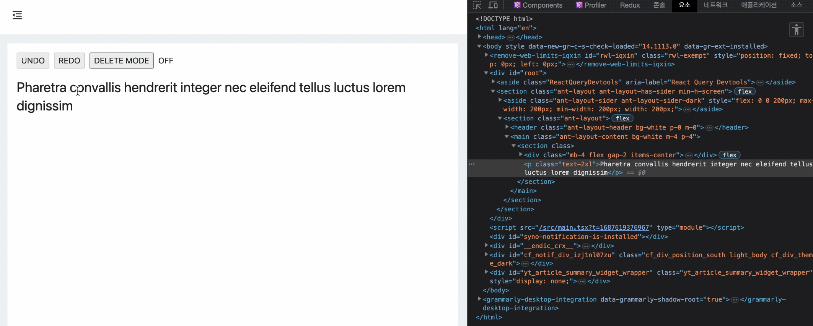Click the UNDO button

(33, 61)
